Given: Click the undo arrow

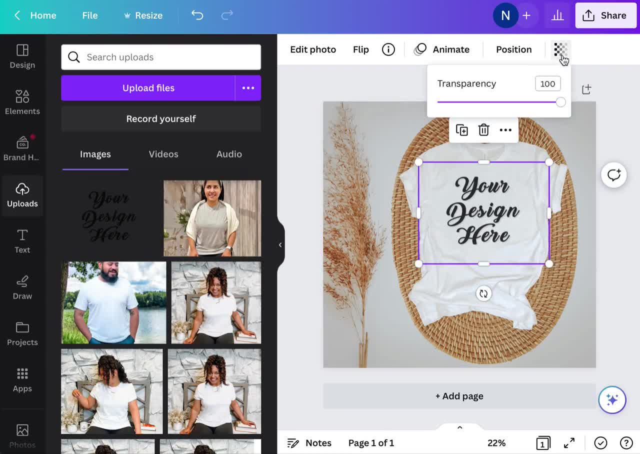Looking at the screenshot, I should tap(197, 15).
